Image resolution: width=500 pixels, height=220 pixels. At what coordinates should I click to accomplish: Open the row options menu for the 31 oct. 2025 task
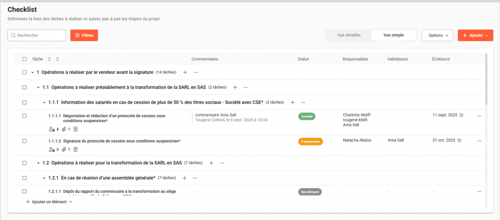point(479,141)
